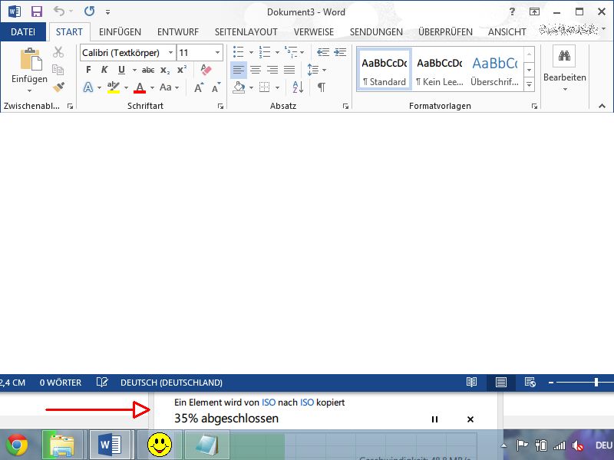Click the multilevel list icon

coord(291,52)
